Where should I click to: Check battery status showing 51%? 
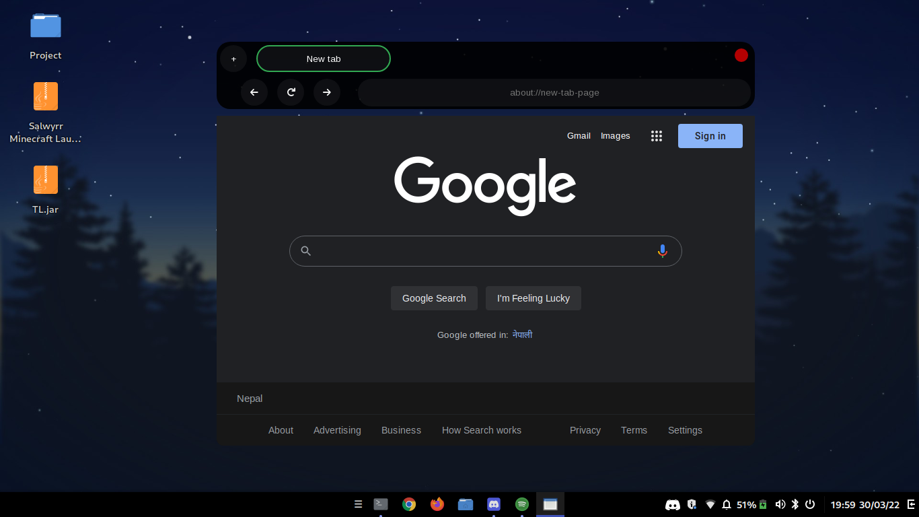[x=752, y=504]
